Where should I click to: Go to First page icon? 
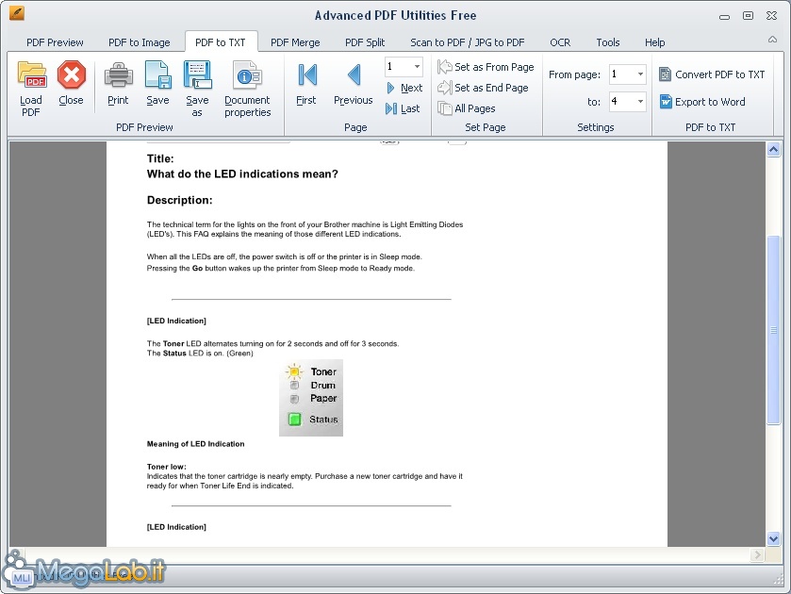pos(306,74)
